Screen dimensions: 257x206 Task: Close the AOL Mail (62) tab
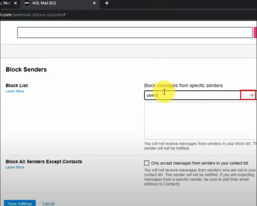click(94, 3)
